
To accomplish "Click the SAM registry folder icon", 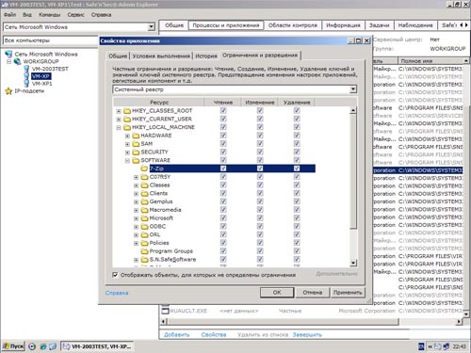I will click(x=136, y=144).
